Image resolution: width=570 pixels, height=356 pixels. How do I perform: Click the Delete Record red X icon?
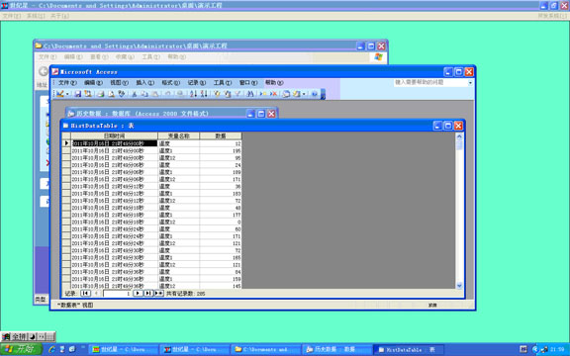click(274, 94)
